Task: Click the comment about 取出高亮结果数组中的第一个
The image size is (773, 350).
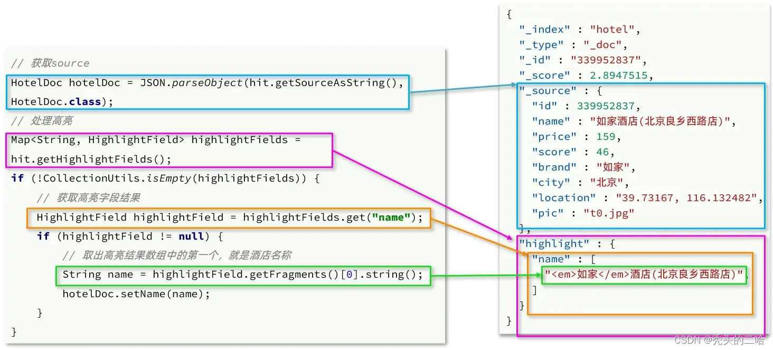Action: coord(177,256)
